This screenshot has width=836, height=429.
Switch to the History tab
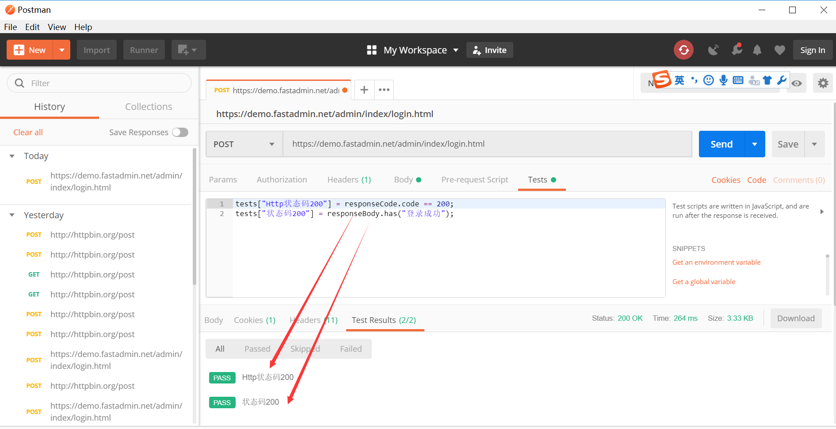[50, 107]
